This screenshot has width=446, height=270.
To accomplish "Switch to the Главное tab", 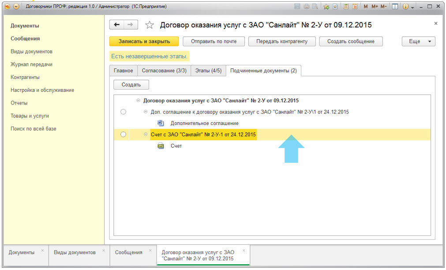I will tap(123, 71).
